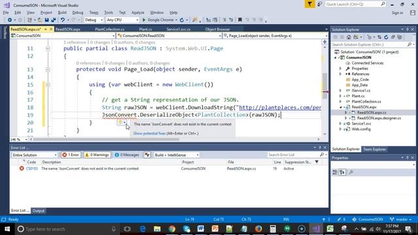This screenshot has height=235, width=418.
Task: Click the Solution Explorer Refresh icon
Action: click(x=386, y=37)
